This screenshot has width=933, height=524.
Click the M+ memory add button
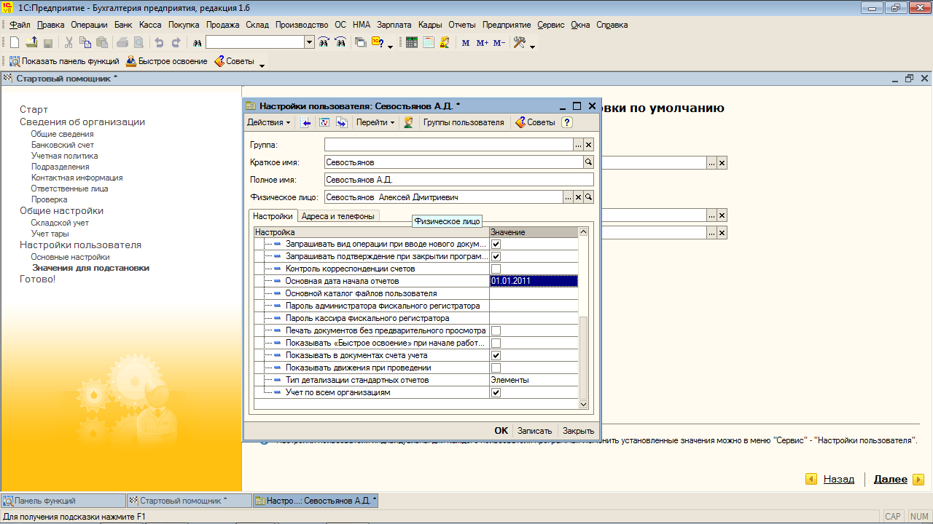point(483,43)
